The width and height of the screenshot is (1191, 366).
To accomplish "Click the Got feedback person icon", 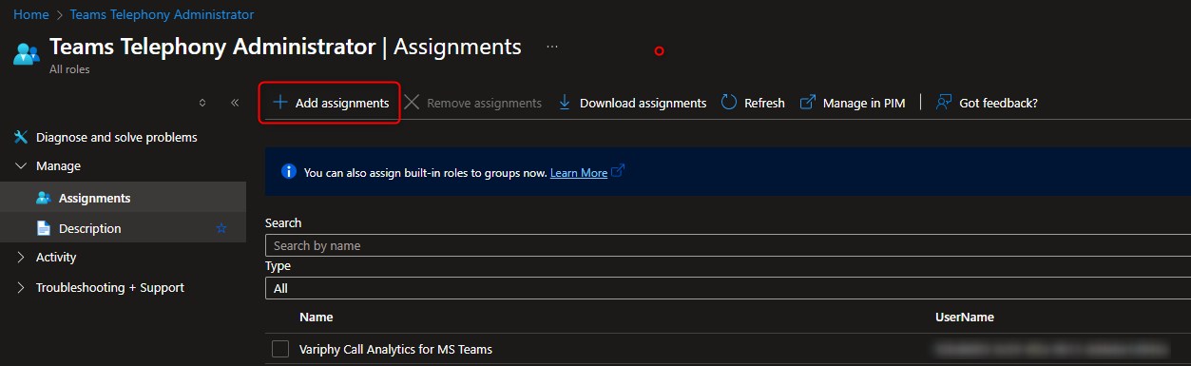I will coord(944,102).
